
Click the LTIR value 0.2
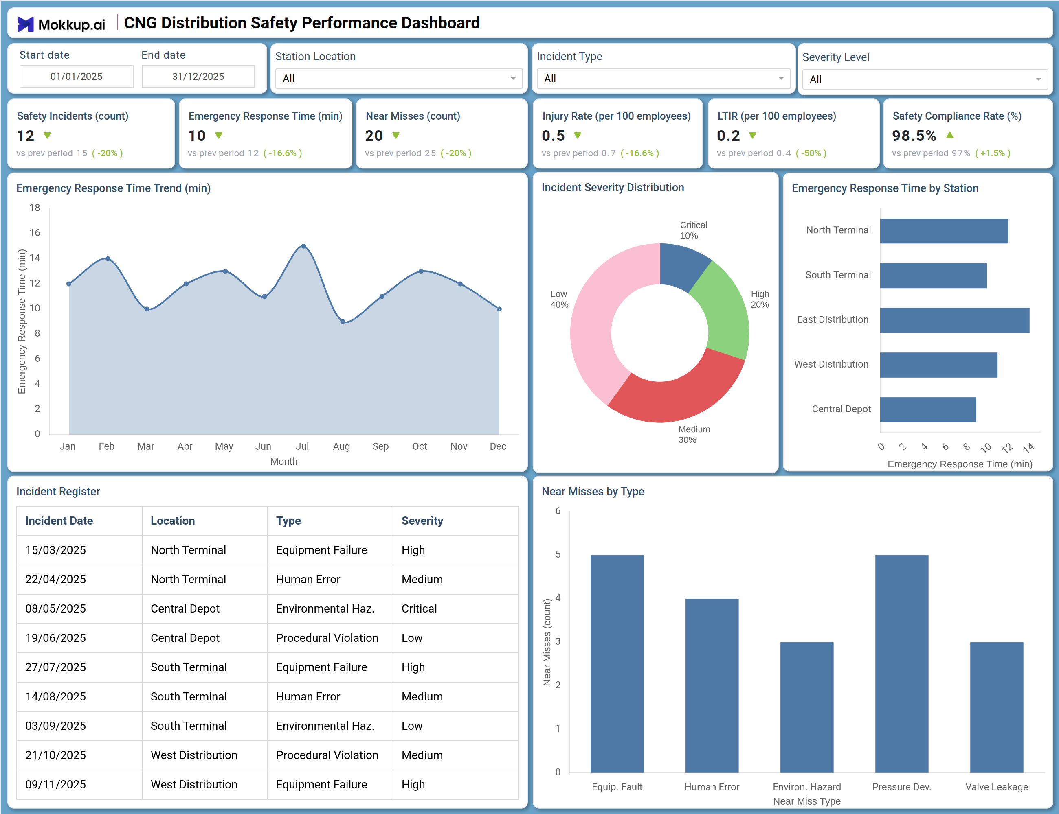point(728,136)
